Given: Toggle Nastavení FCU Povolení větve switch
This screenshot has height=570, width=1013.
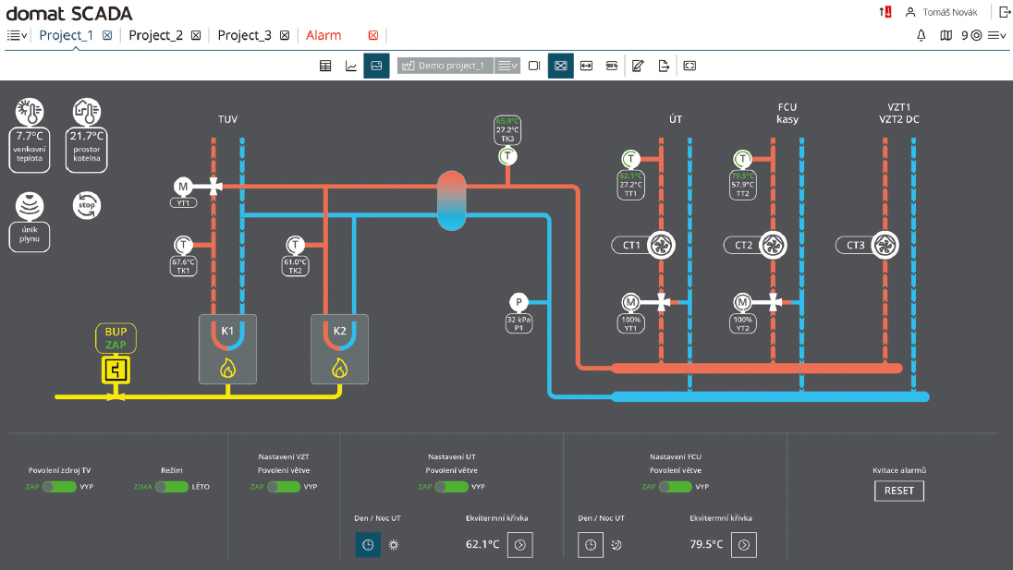Looking at the screenshot, I should pyautogui.click(x=674, y=487).
